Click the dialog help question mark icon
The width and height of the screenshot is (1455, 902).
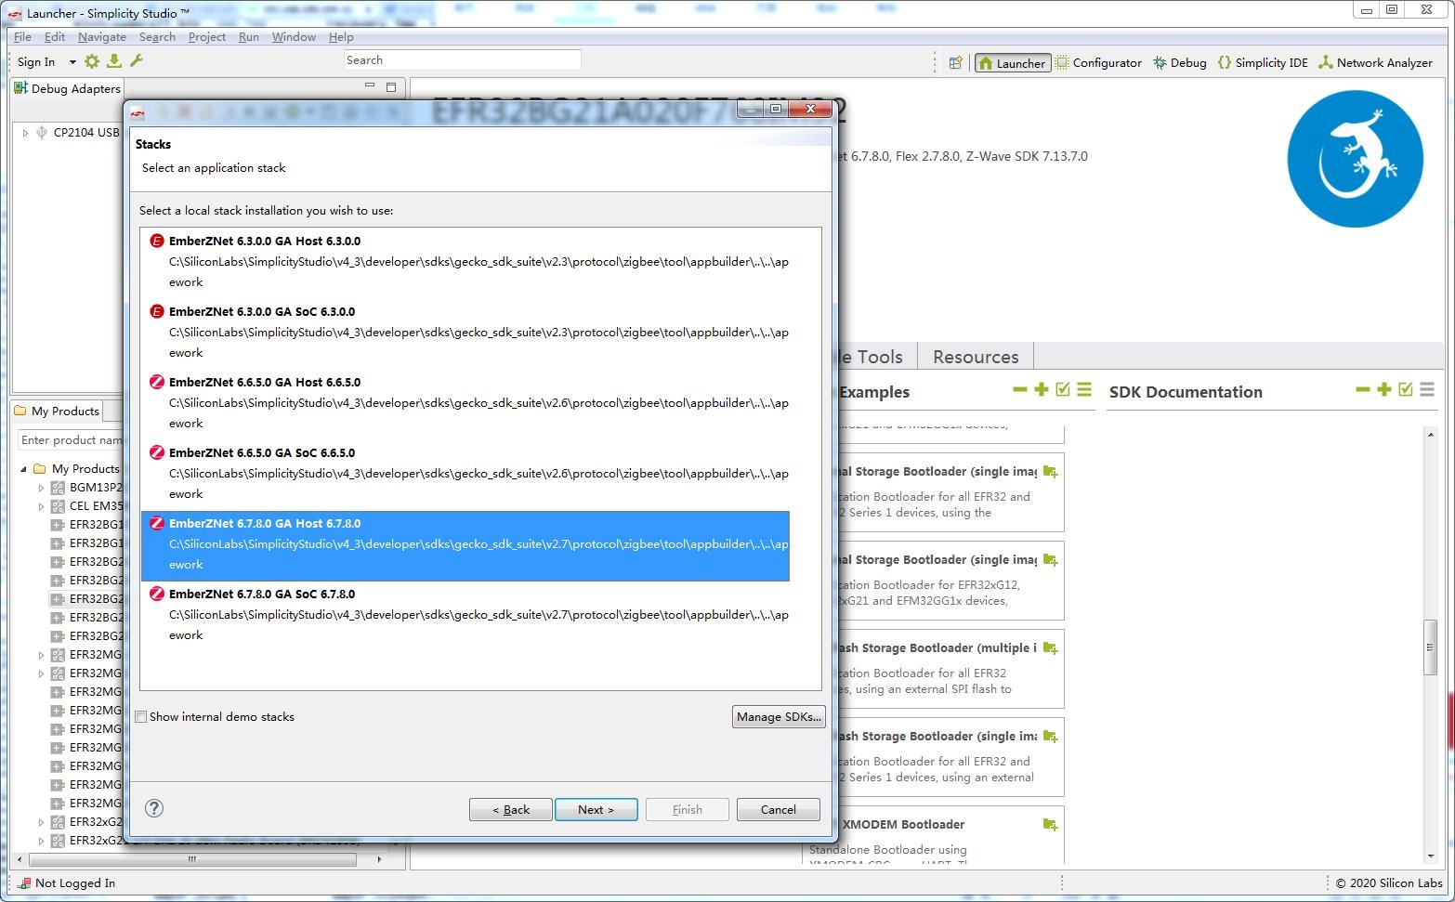[x=155, y=808]
